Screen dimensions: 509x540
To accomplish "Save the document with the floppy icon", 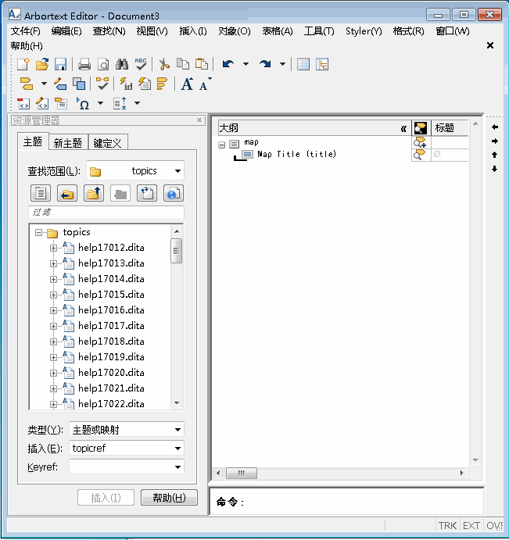I will [x=61, y=64].
